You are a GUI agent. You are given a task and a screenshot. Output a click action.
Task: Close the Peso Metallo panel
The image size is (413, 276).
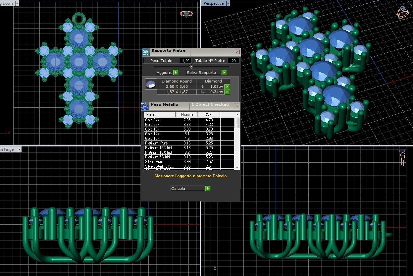tap(236, 106)
